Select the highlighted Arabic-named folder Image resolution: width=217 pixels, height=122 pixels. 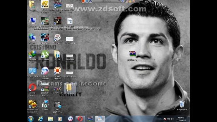70,89
